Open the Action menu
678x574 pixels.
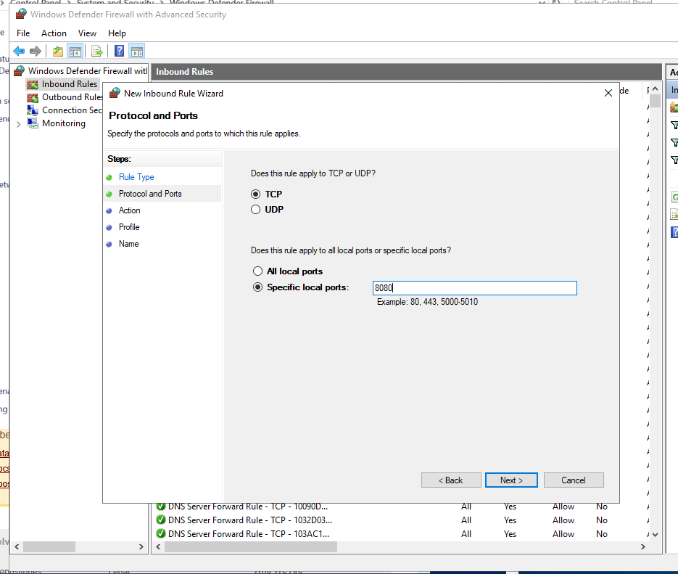pos(54,33)
